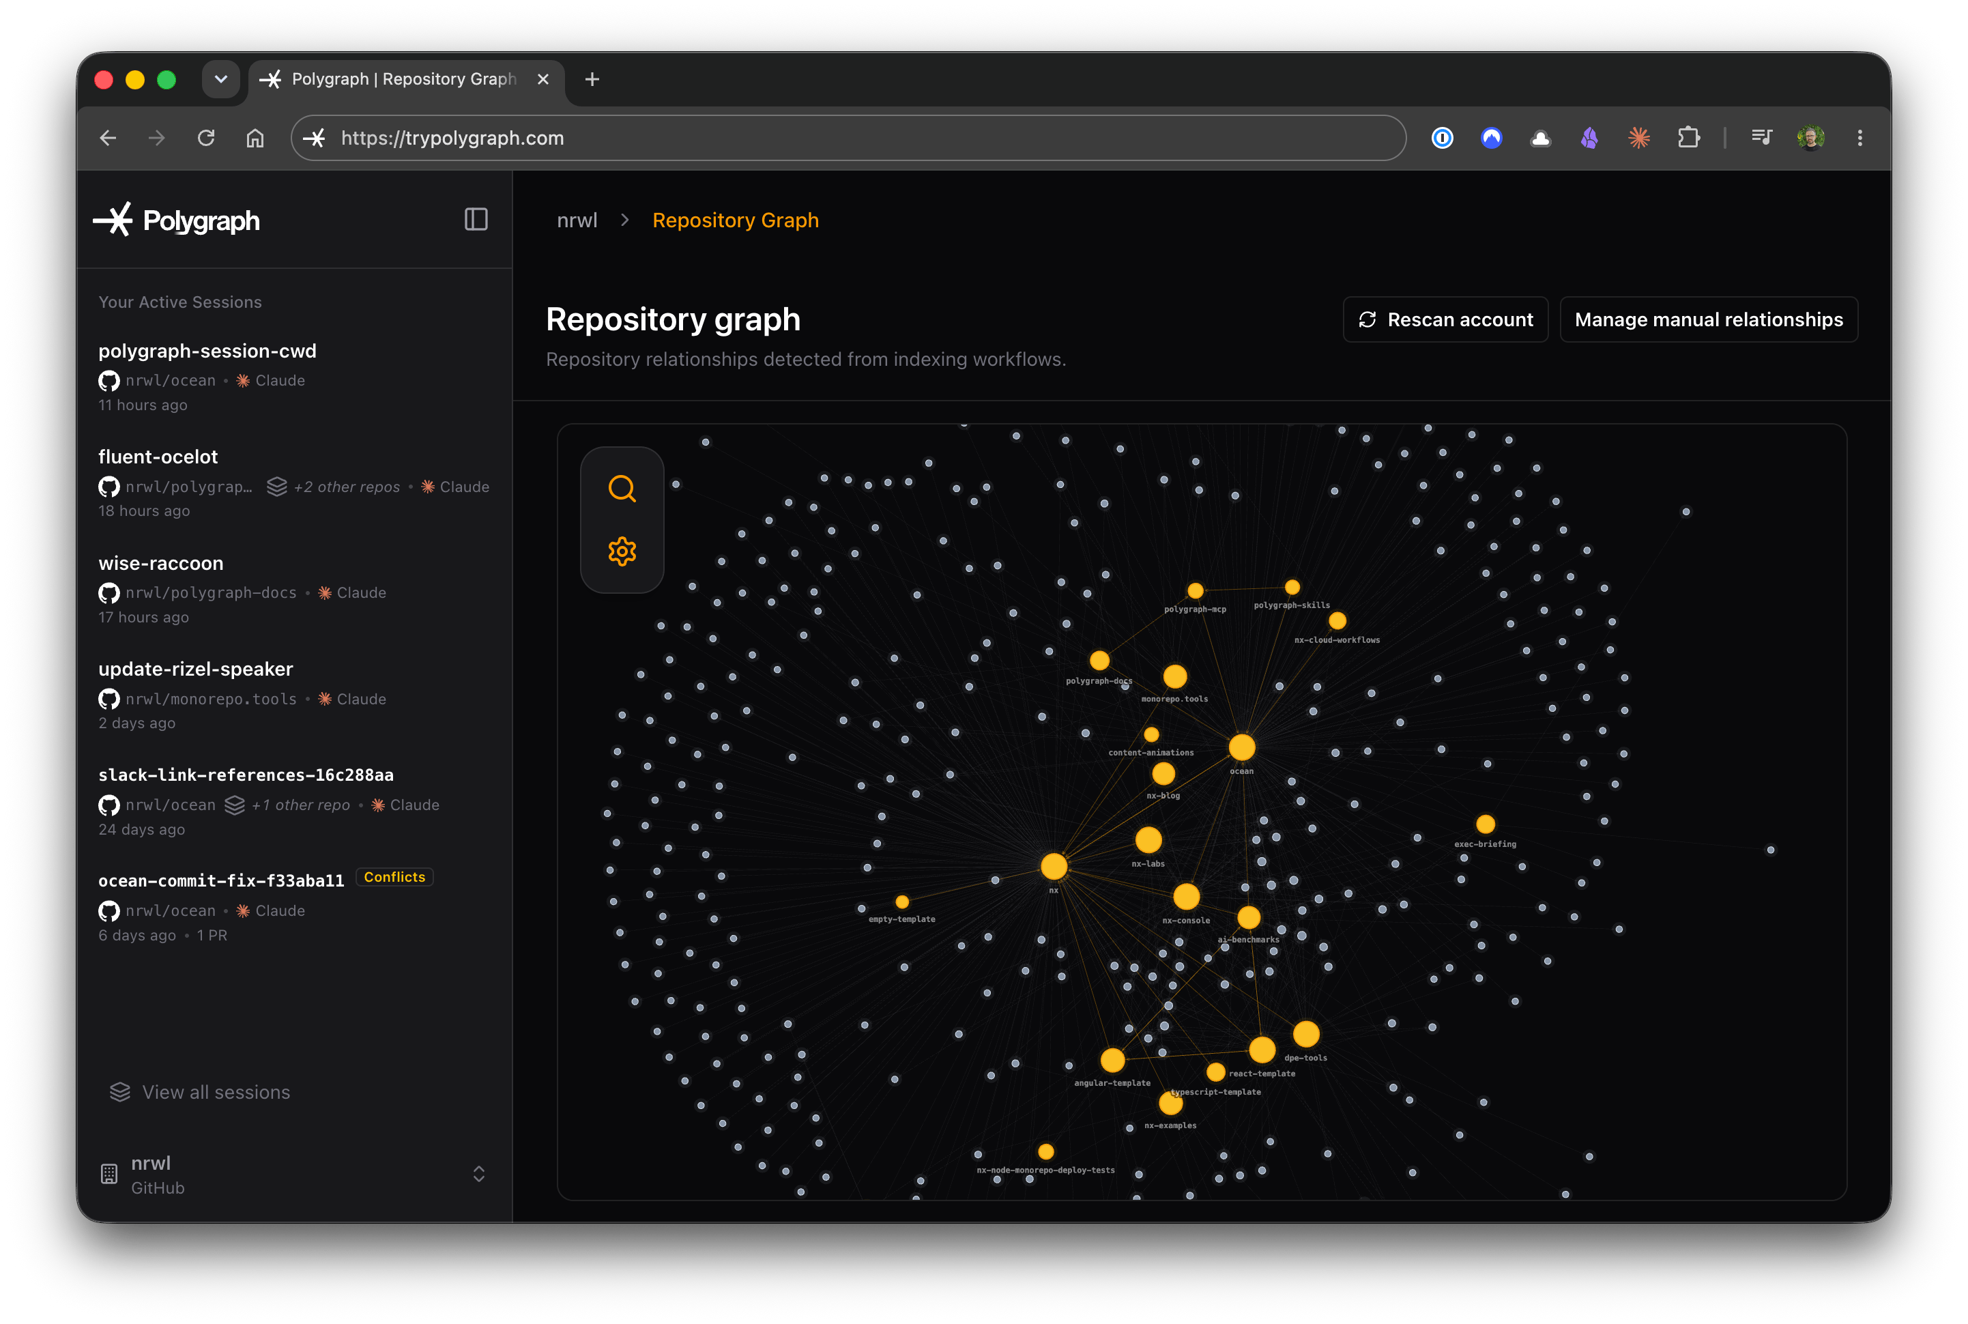Open the cloud extension icon
1968x1324 pixels.
[1541, 138]
